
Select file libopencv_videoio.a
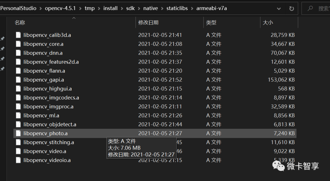[47, 160]
